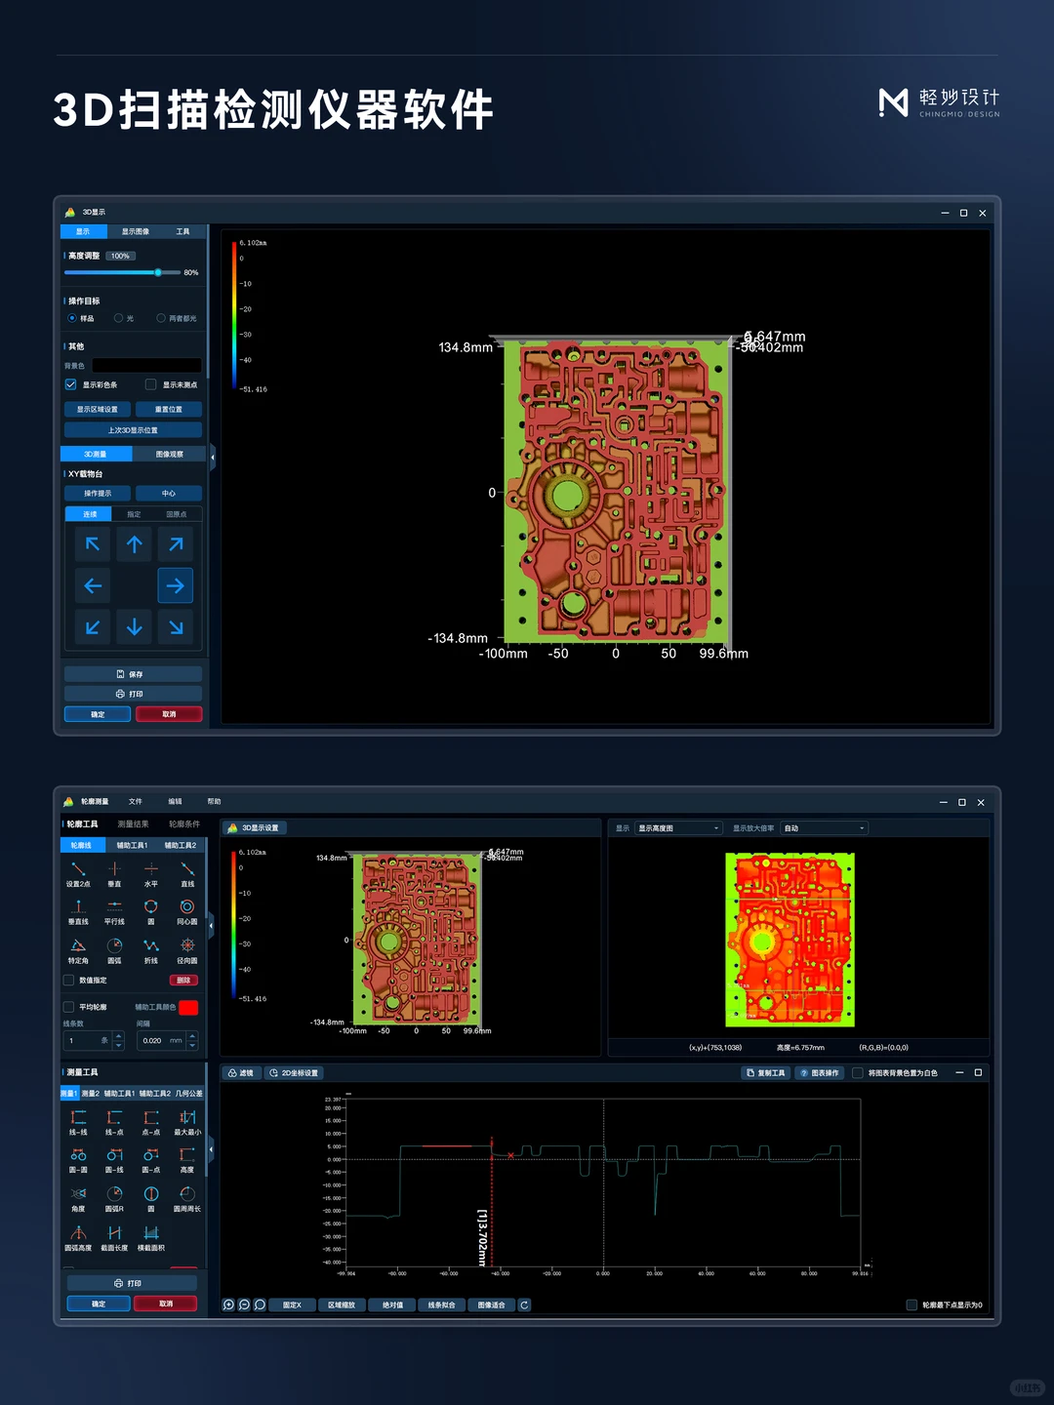The height and width of the screenshot is (1405, 1054).
Task: Collapse the 3D显示 side panel arrow
Action: (212, 456)
